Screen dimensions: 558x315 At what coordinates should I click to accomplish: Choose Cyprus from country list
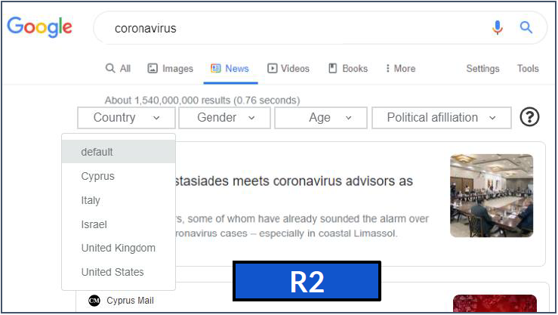tap(119, 176)
